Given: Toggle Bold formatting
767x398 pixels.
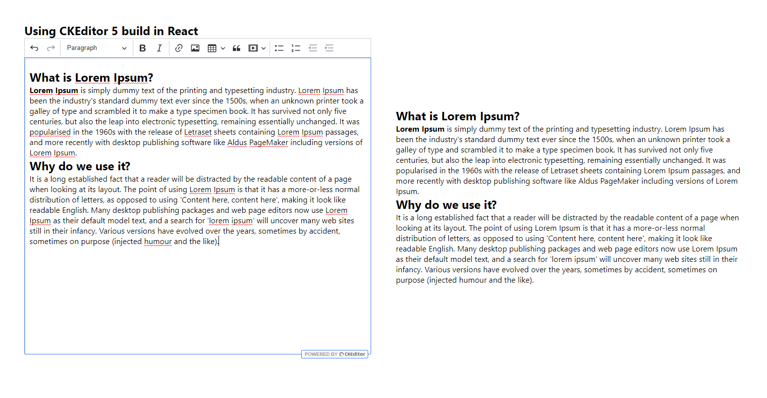Looking at the screenshot, I should pyautogui.click(x=143, y=48).
